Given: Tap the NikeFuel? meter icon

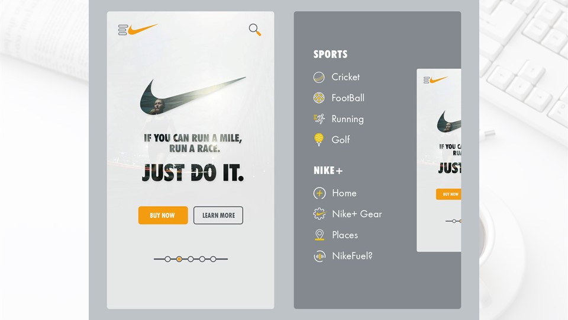Looking at the screenshot, I should click(x=319, y=256).
